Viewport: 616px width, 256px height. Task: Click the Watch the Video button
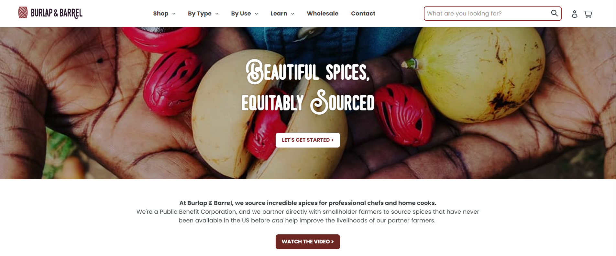pyautogui.click(x=308, y=242)
